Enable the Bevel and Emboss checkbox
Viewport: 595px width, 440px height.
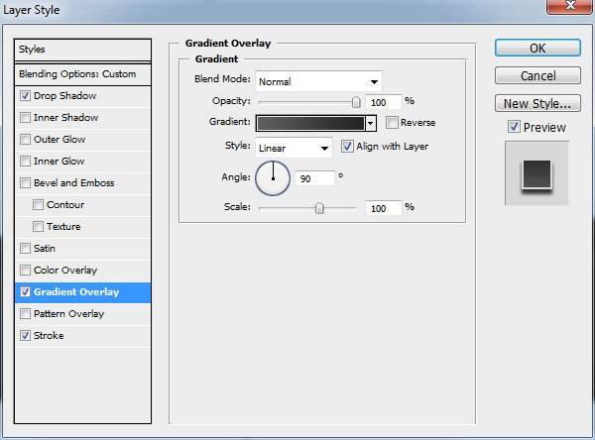[25, 182]
